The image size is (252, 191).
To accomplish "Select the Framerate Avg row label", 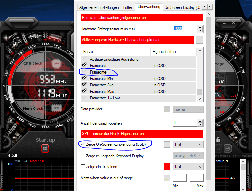I will click(x=102, y=85).
